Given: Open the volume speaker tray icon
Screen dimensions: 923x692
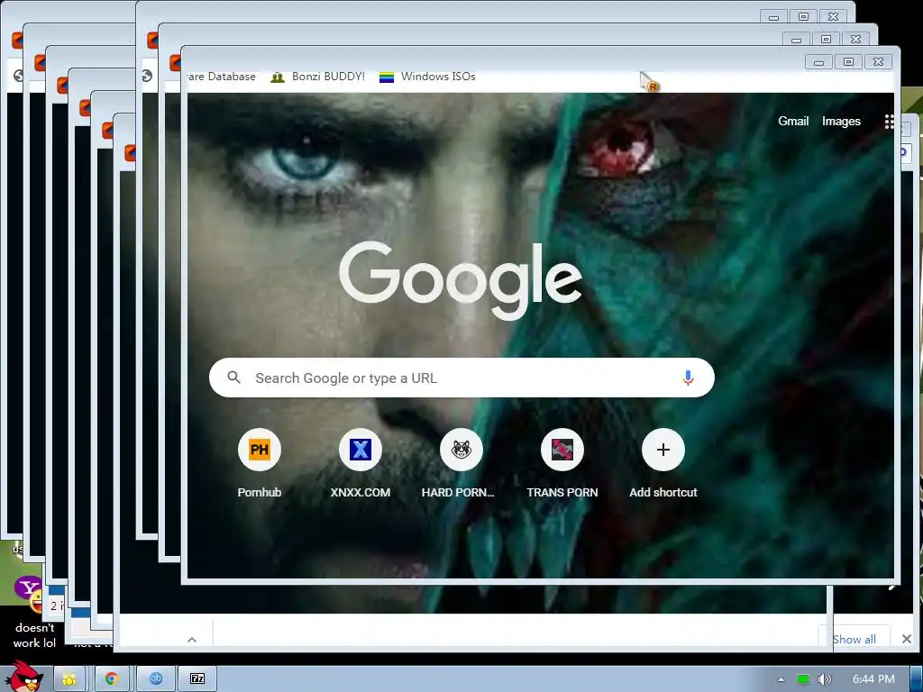Looking at the screenshot, I should [824, 679].
